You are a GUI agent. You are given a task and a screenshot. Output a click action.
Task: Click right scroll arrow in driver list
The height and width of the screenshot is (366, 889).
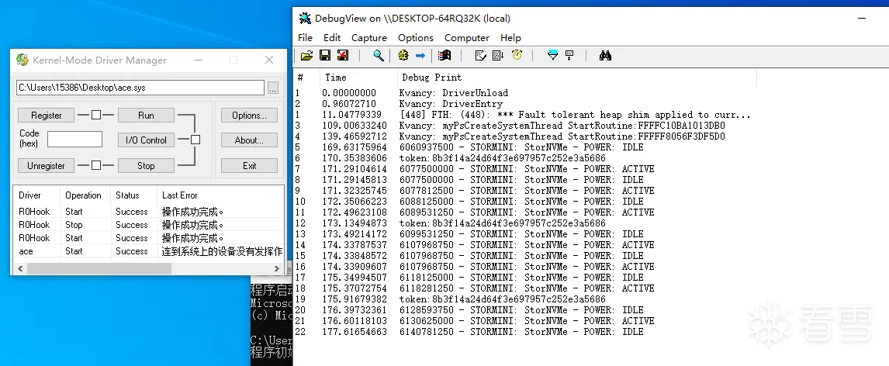click(277, 268)
